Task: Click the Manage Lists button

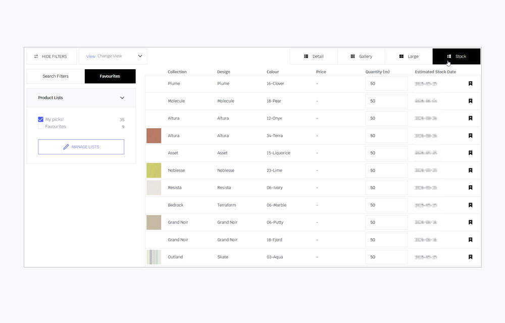Action: click(x=81, y=147)
